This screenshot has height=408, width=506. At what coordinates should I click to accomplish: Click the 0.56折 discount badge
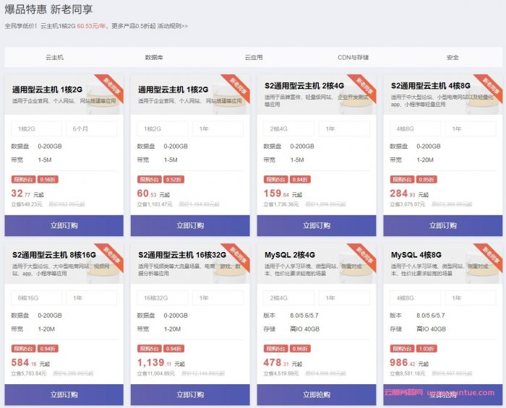48,179
